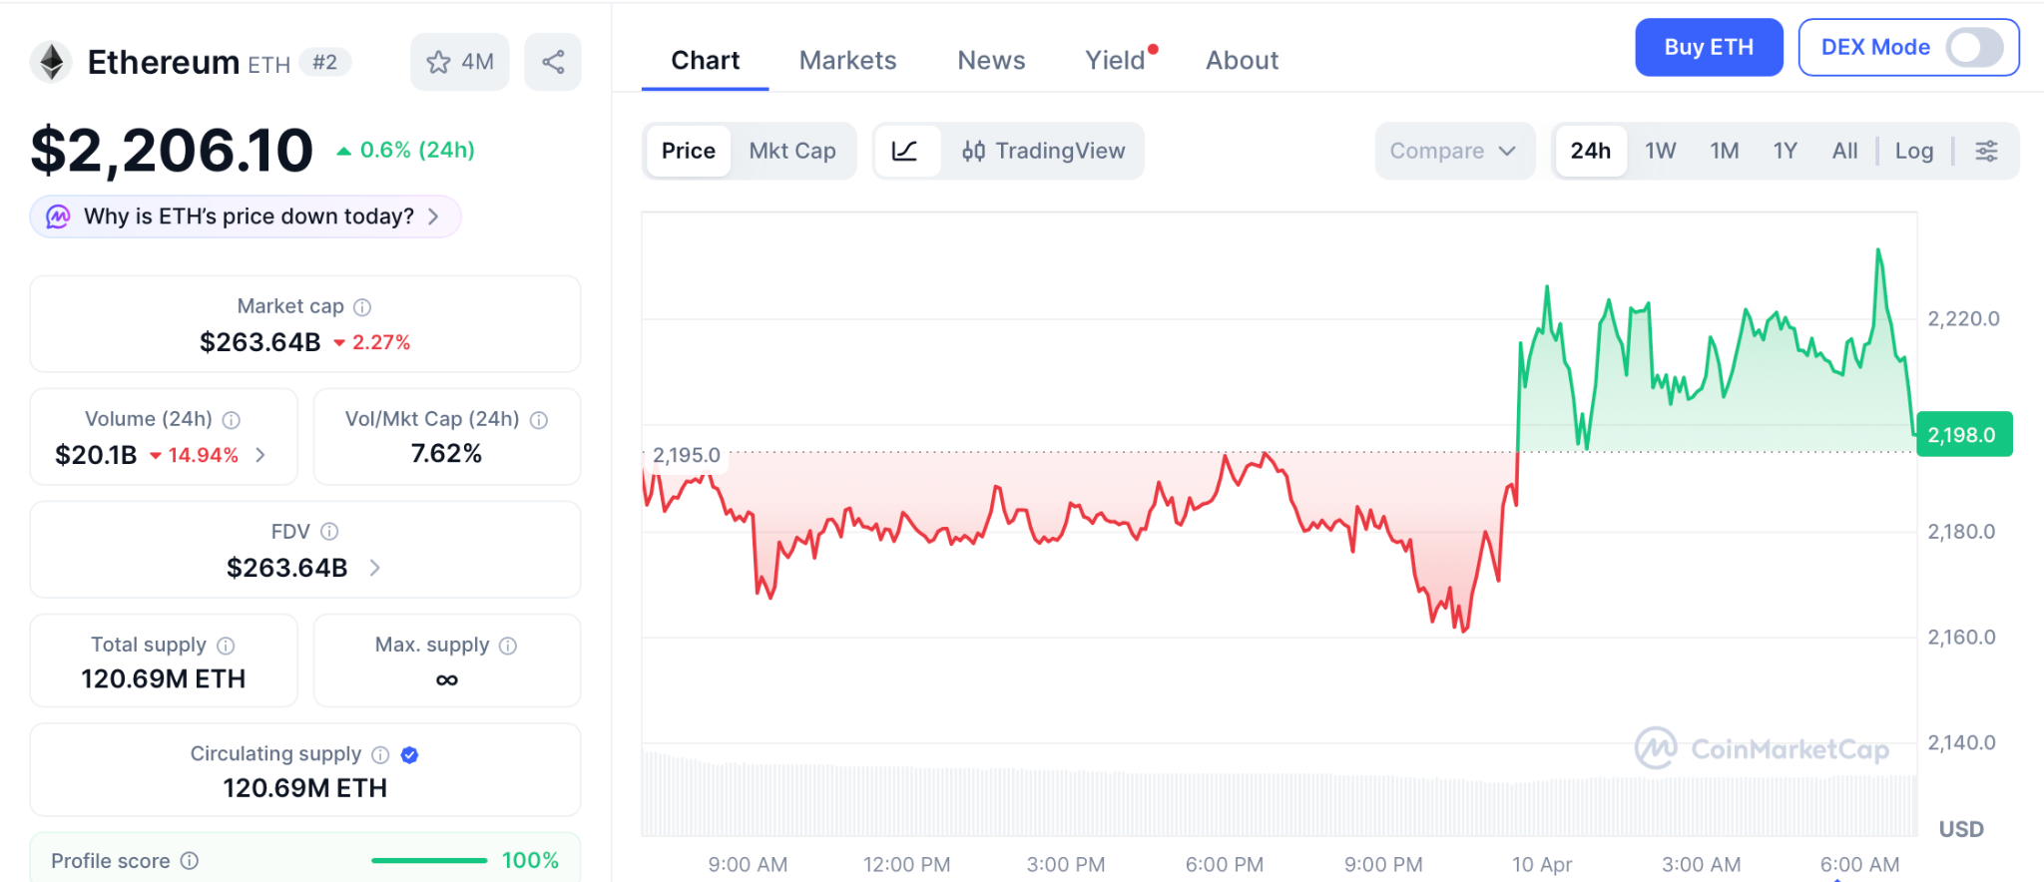Expand Volume (24h) details chevron
The width and height of the screenshot is (2044, 882).
(261, 455)
